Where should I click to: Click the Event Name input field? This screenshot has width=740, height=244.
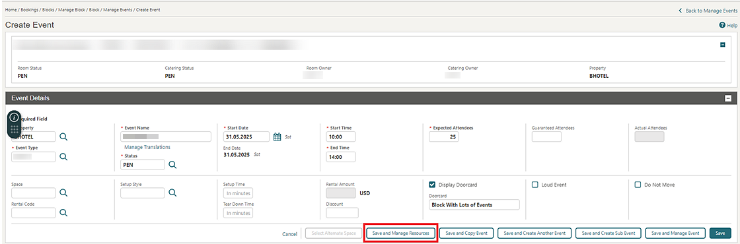pos(166,137)
